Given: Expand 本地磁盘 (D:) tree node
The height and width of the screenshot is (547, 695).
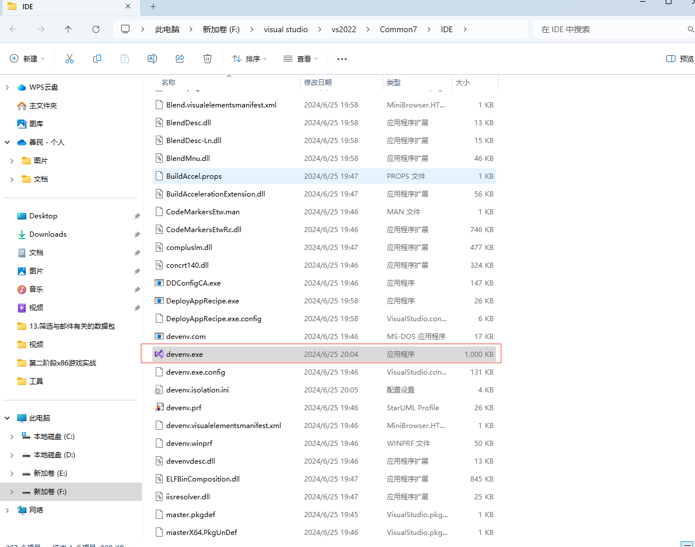Looking at the screenshot, I should (x=12, y=455).
